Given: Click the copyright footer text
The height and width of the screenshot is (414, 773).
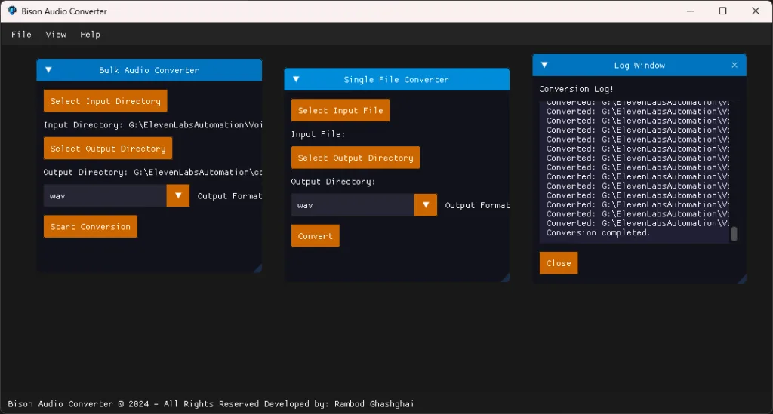Looking at the screenshot, I should [211, 403].
